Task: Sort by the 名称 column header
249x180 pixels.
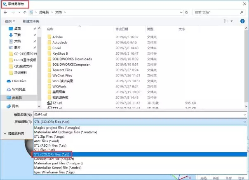Action: [x=50, y=29]
